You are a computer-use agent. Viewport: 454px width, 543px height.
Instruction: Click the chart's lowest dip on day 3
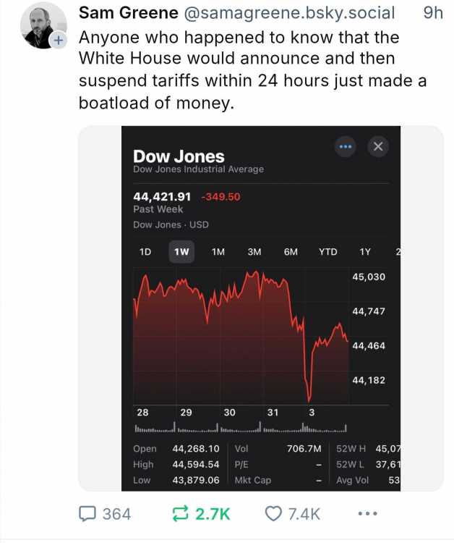point(309,400)
